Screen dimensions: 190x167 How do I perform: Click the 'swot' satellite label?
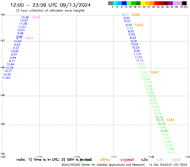pyautogui.click(x=176, y=160)
